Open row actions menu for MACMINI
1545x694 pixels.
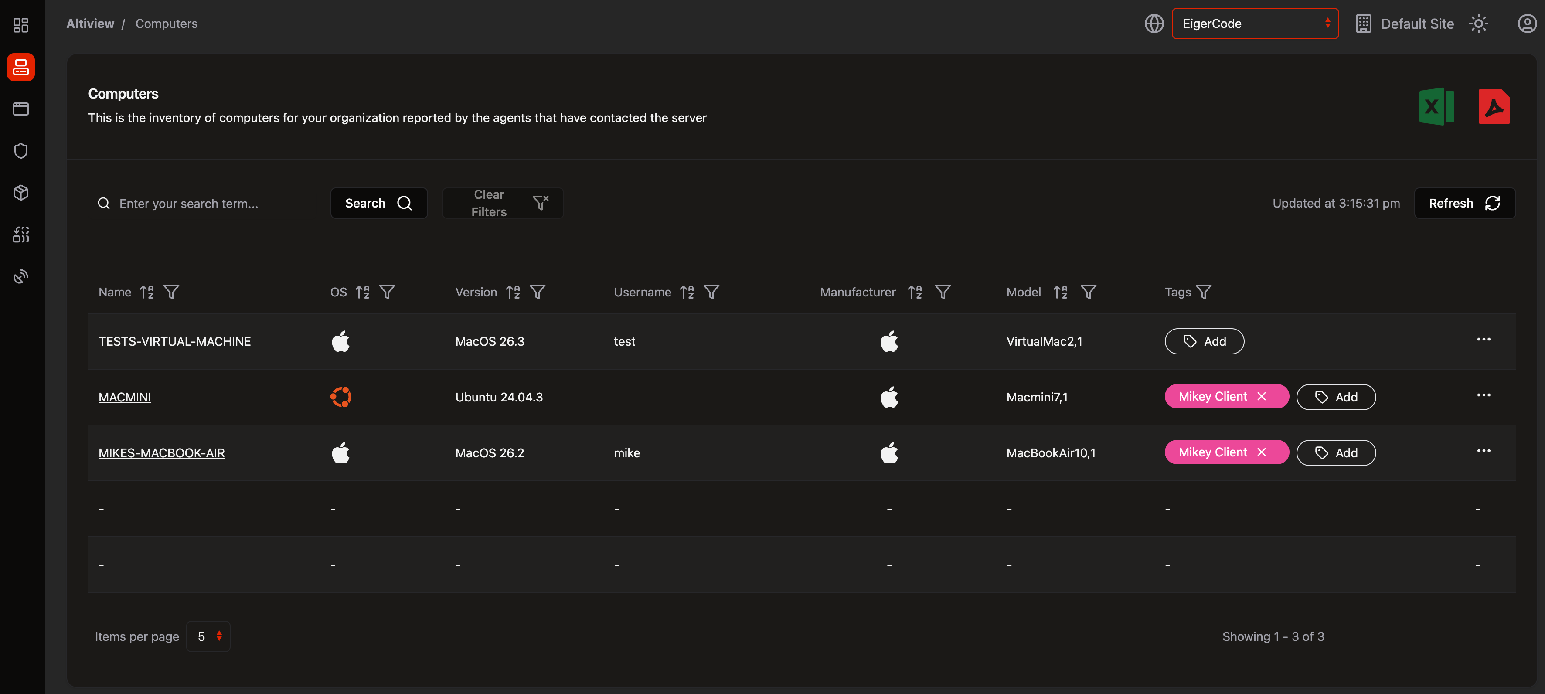click(x=1483, y=395)
